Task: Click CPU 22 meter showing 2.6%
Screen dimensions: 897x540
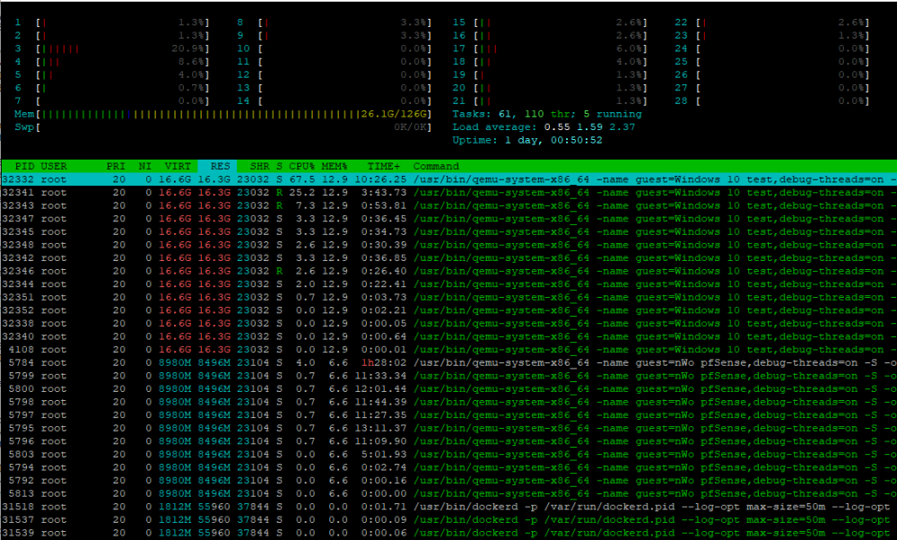Action: click(771, 22)
